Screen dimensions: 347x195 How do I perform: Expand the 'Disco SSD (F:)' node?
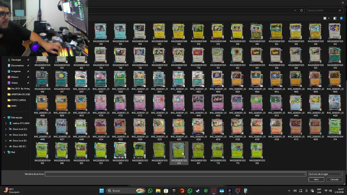click(6, 147)
